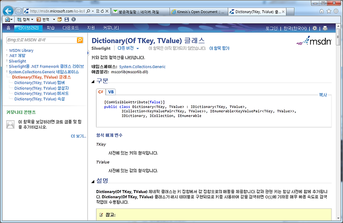Click the scrollbar down arrow

click(339, 218)
